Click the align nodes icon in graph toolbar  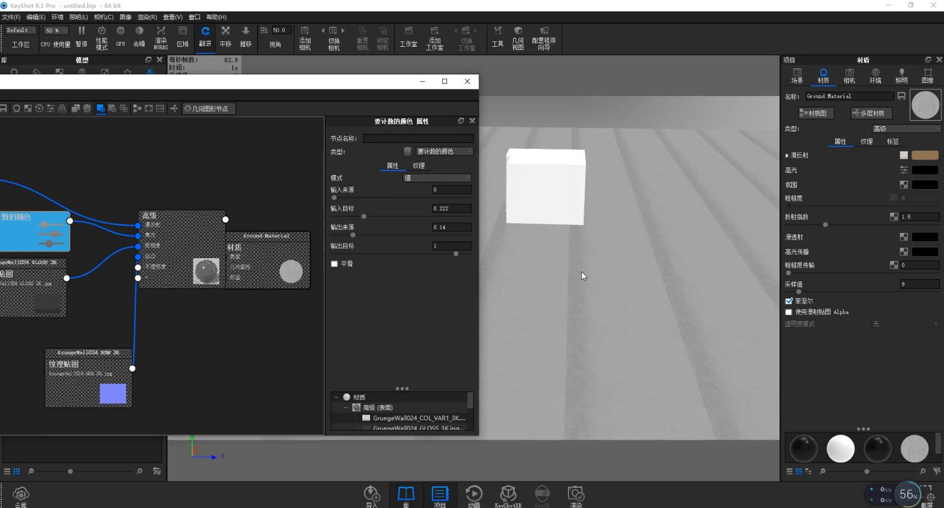pyautogui.click(x=137, y=109)
